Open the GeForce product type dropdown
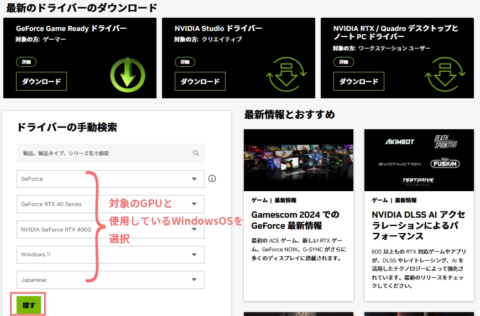 click(111, 179)
